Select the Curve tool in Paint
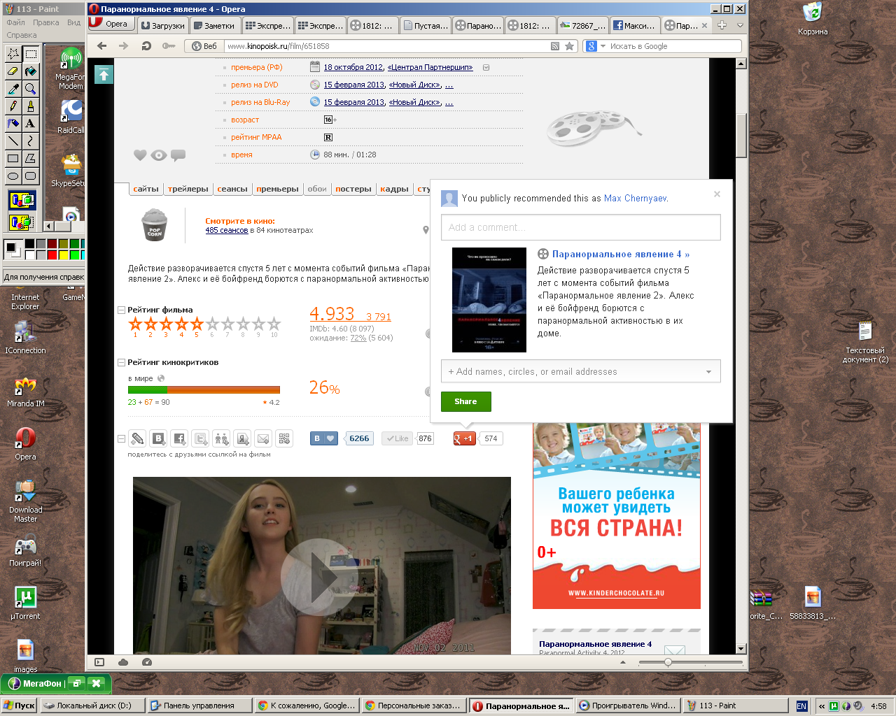 (x=31, y=141)
